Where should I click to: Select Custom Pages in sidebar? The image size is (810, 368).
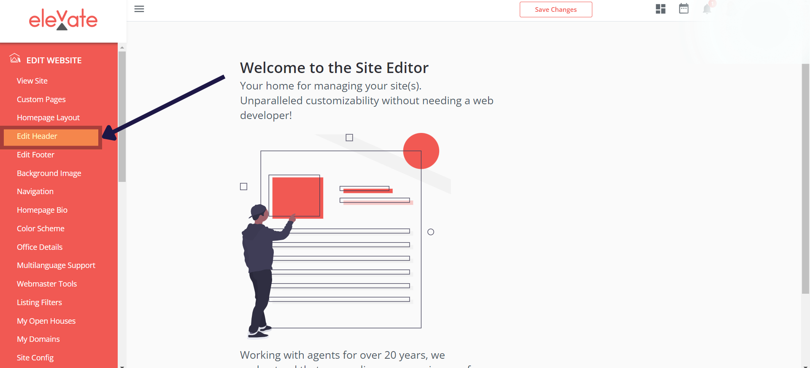point(41,99)
